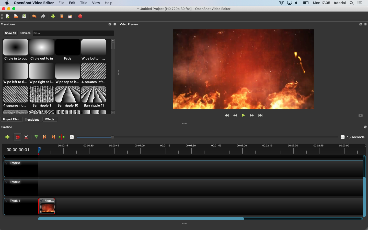
Task: Expand the Track 3 dropdown arrow
Action: pos(7,163)
